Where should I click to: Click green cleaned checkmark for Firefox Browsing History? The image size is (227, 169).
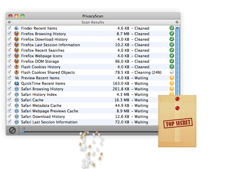(x=172, y=33)
